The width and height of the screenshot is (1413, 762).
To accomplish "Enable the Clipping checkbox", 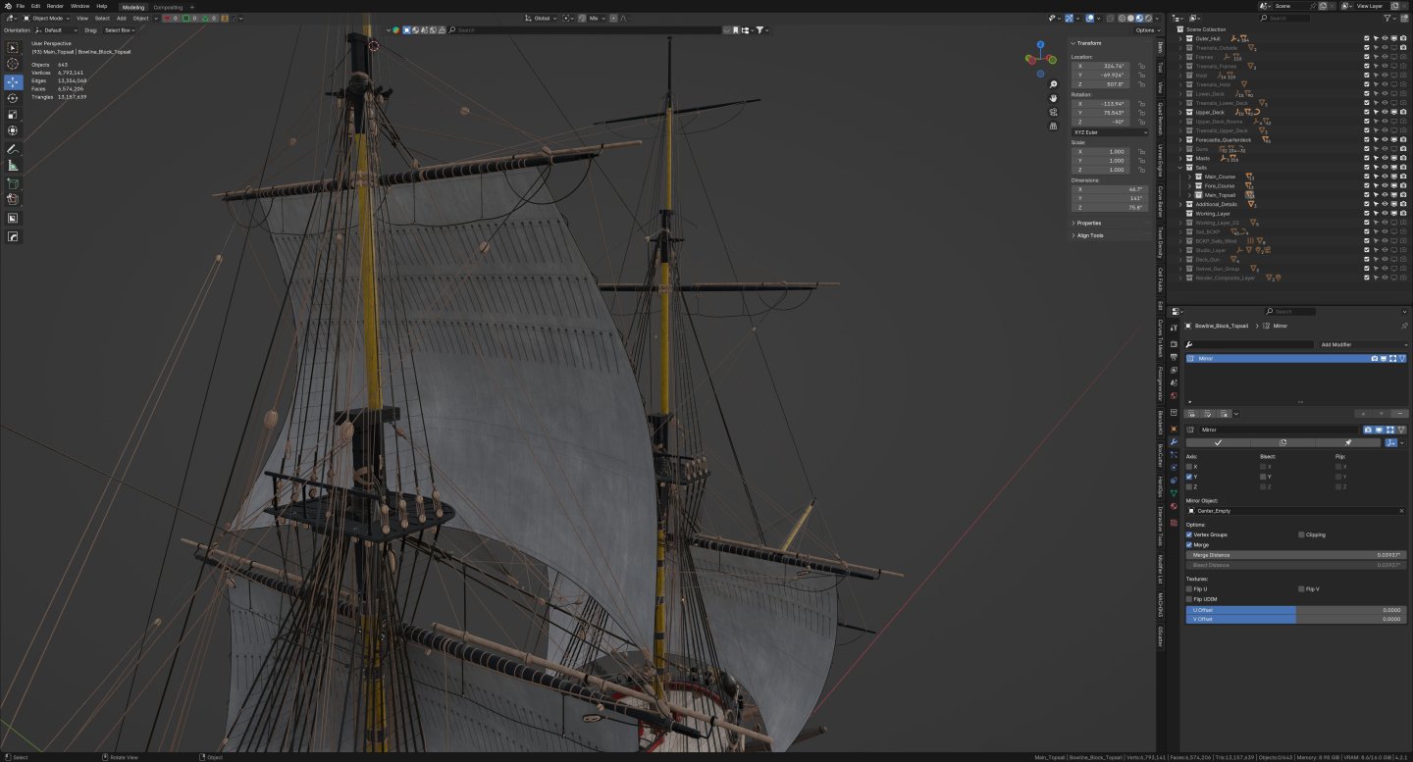I will [1301, 534].
